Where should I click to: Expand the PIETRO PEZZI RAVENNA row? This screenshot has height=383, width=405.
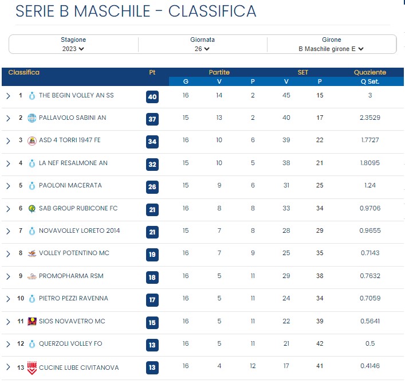(8, 299)
